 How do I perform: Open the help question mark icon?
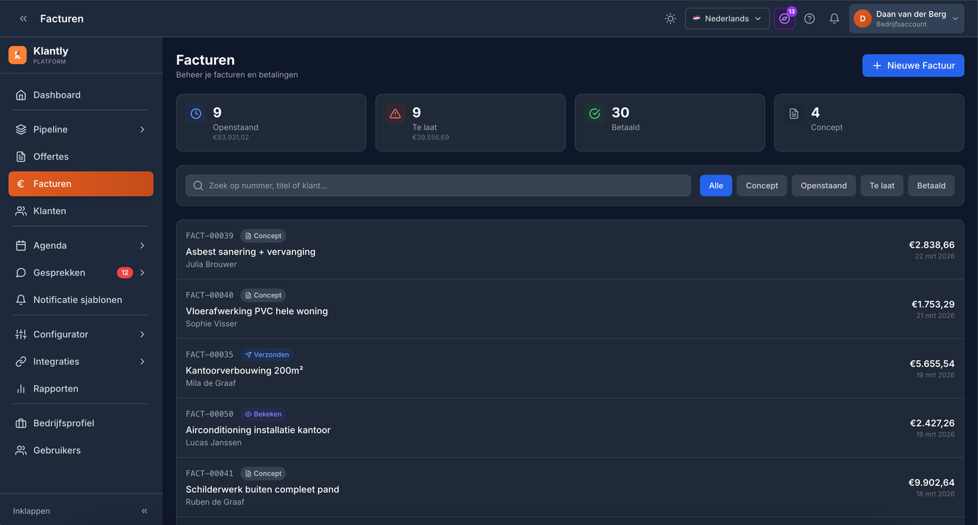point(809,19)
